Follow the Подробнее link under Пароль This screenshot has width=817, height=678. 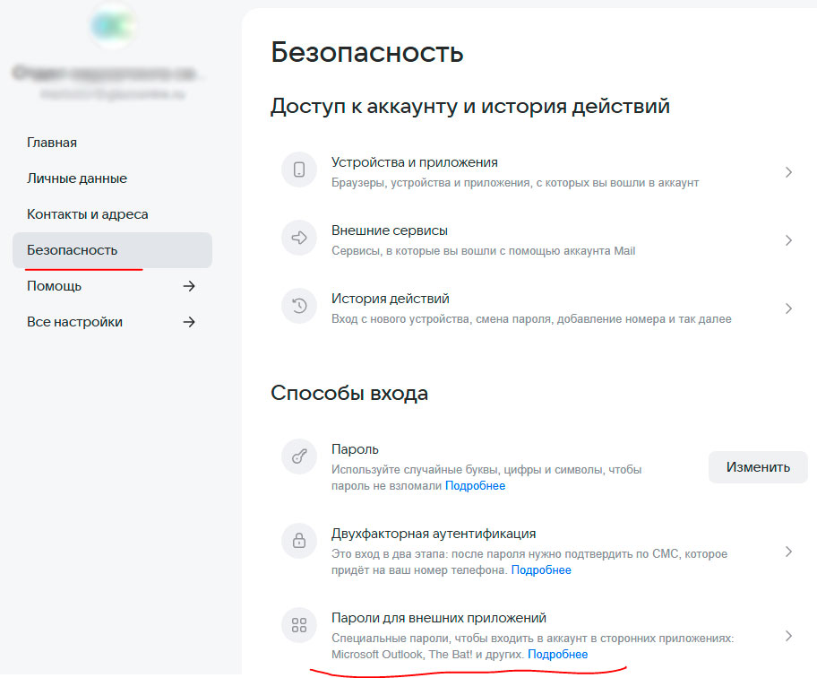coord(475,486)
